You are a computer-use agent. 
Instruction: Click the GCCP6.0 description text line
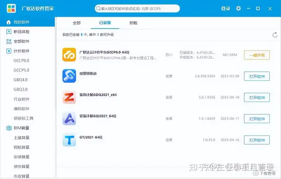pyautogui.click(x=118, y=58)
